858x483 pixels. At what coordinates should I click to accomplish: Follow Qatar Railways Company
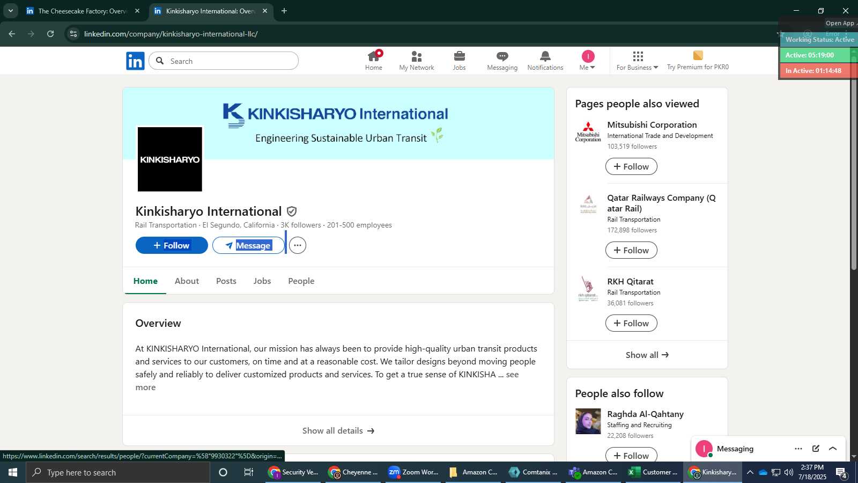tap(631, 250)
